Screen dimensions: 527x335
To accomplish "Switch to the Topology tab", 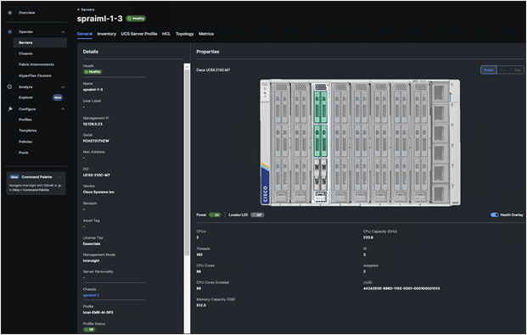I will [x=184, y=34].
